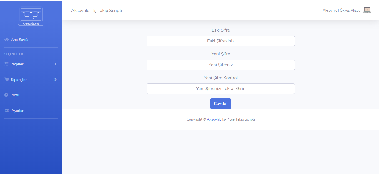Expand the Siparişler chevron arrow
Image resolution: width=379 pixels, height=174 pixels.
[x=56, y=80]
